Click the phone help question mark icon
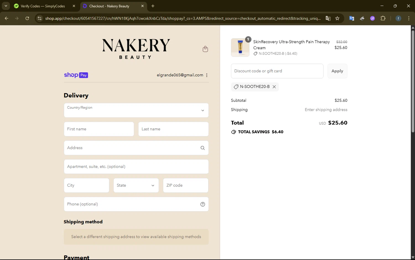Viewport: 415px width, 260px height. [x=203, y=204]
